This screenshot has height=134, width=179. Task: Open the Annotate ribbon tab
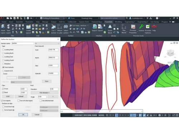[x=19, y=22]
